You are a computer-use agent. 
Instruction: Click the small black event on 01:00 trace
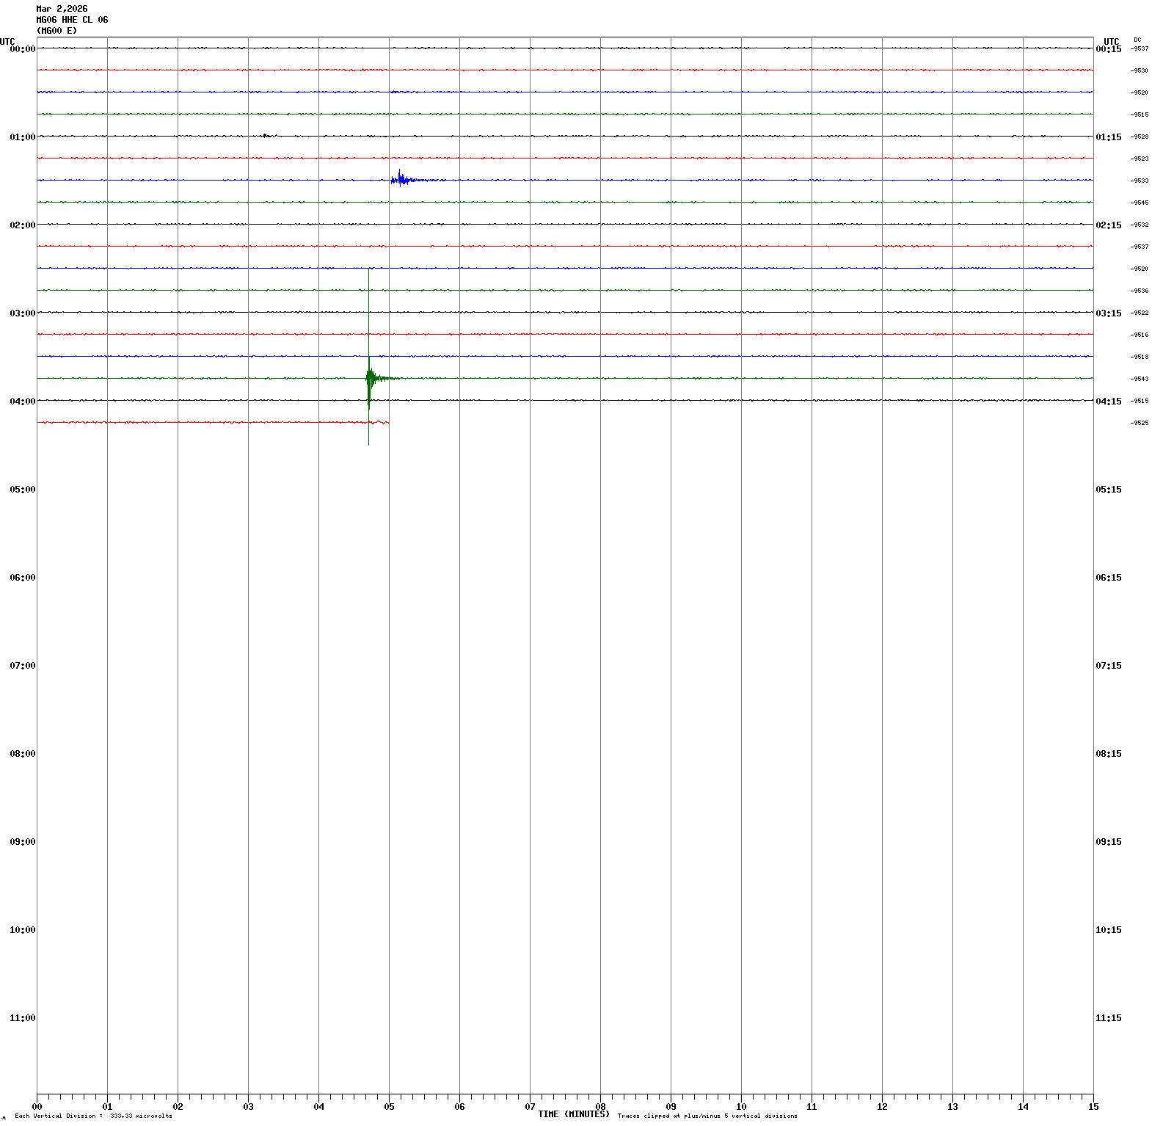267,136
